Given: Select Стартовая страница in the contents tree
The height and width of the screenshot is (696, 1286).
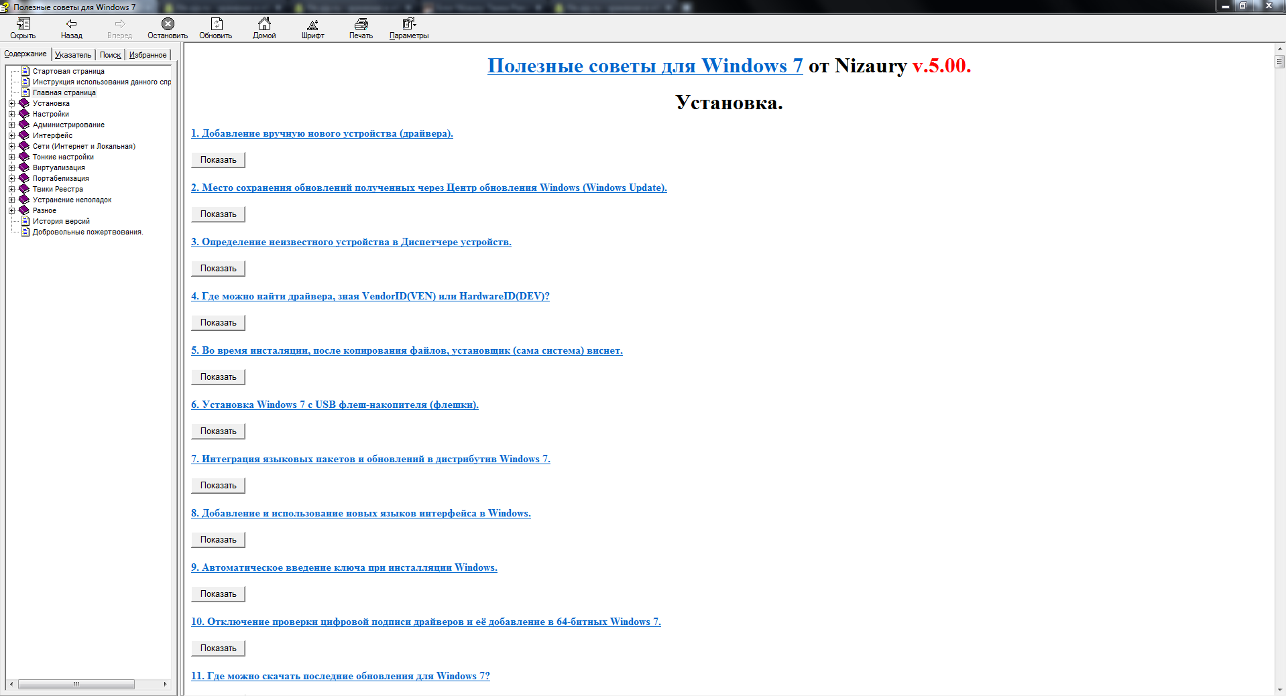Looking at the screenshot, I should point(68,71).
